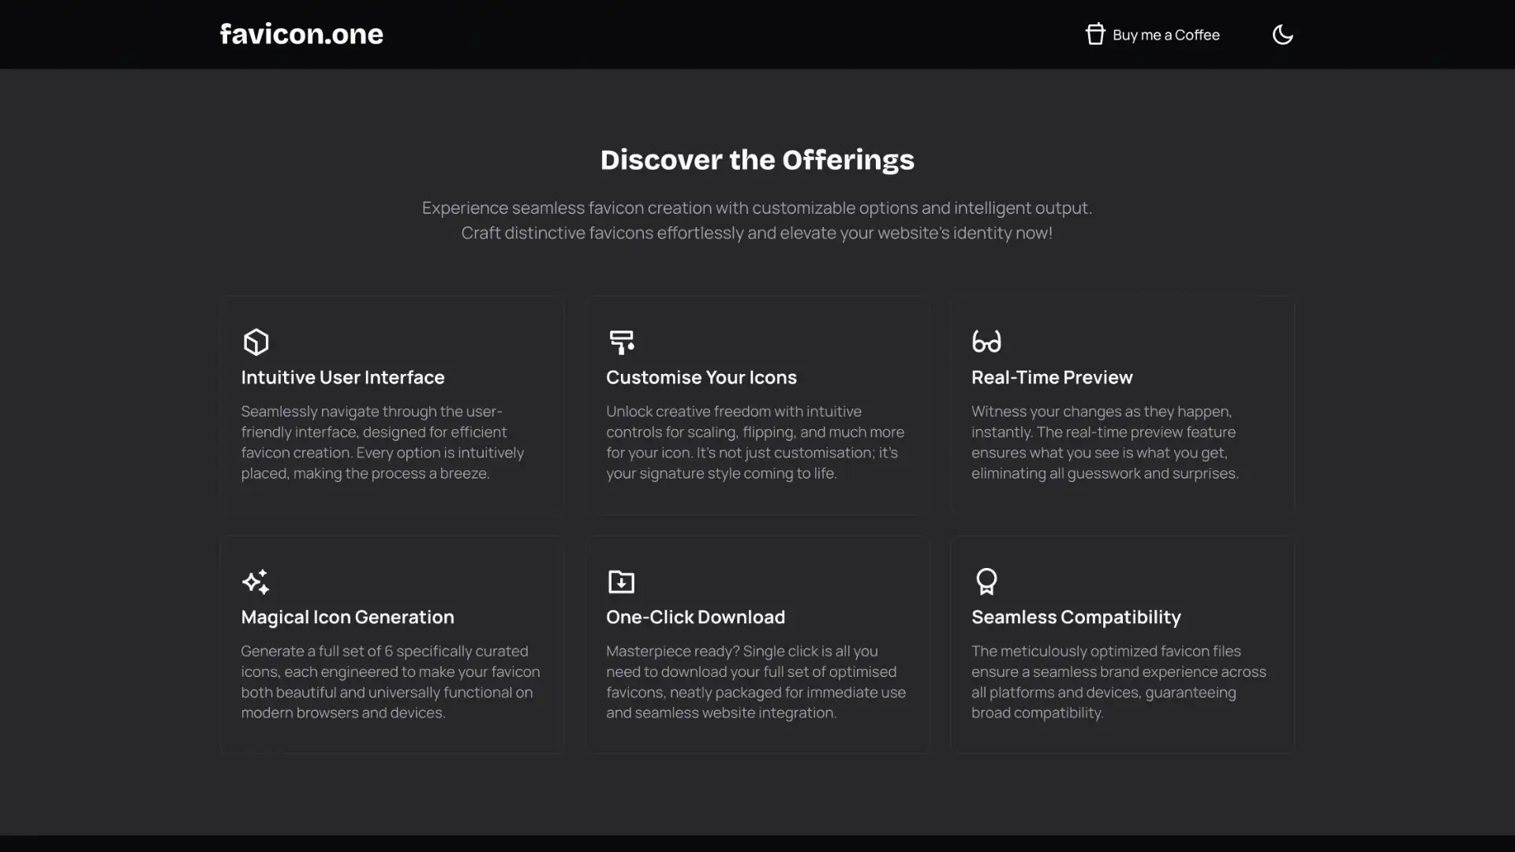Click the award ribbon icon
The height and width of the screenshot is (852, 1515).
click(986, 581)
